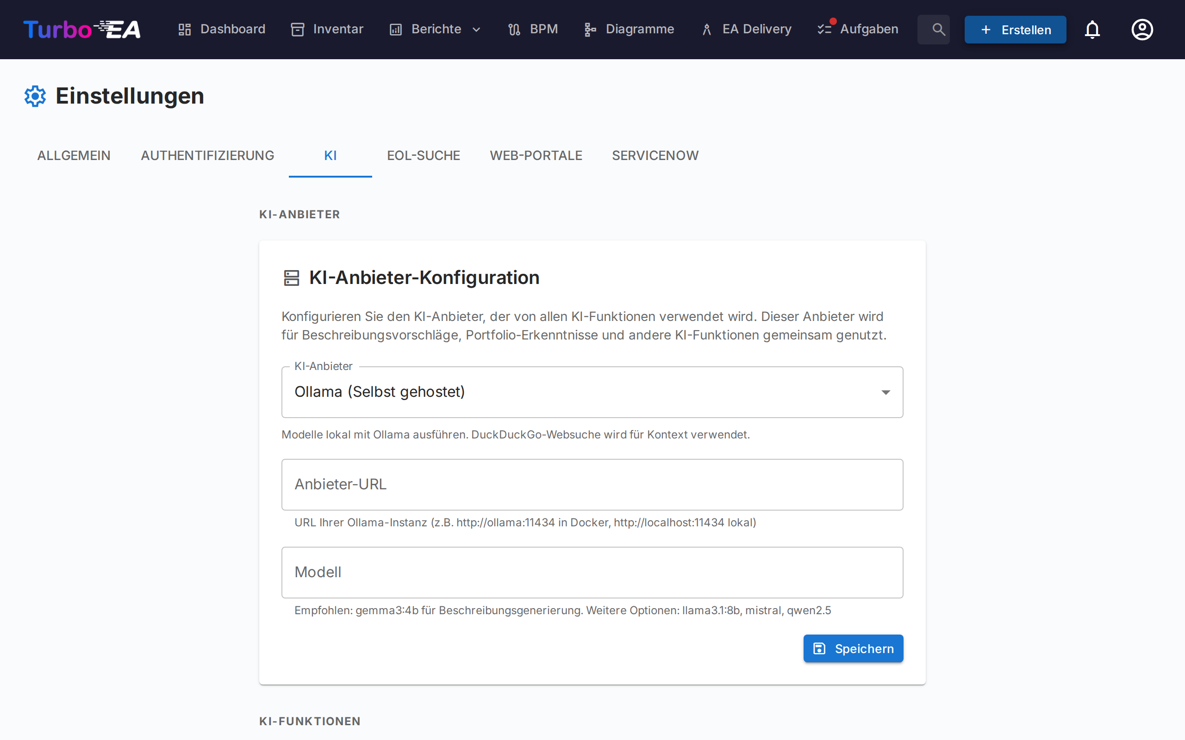Expand the Berichte dropdown chevron

point(477,29)
